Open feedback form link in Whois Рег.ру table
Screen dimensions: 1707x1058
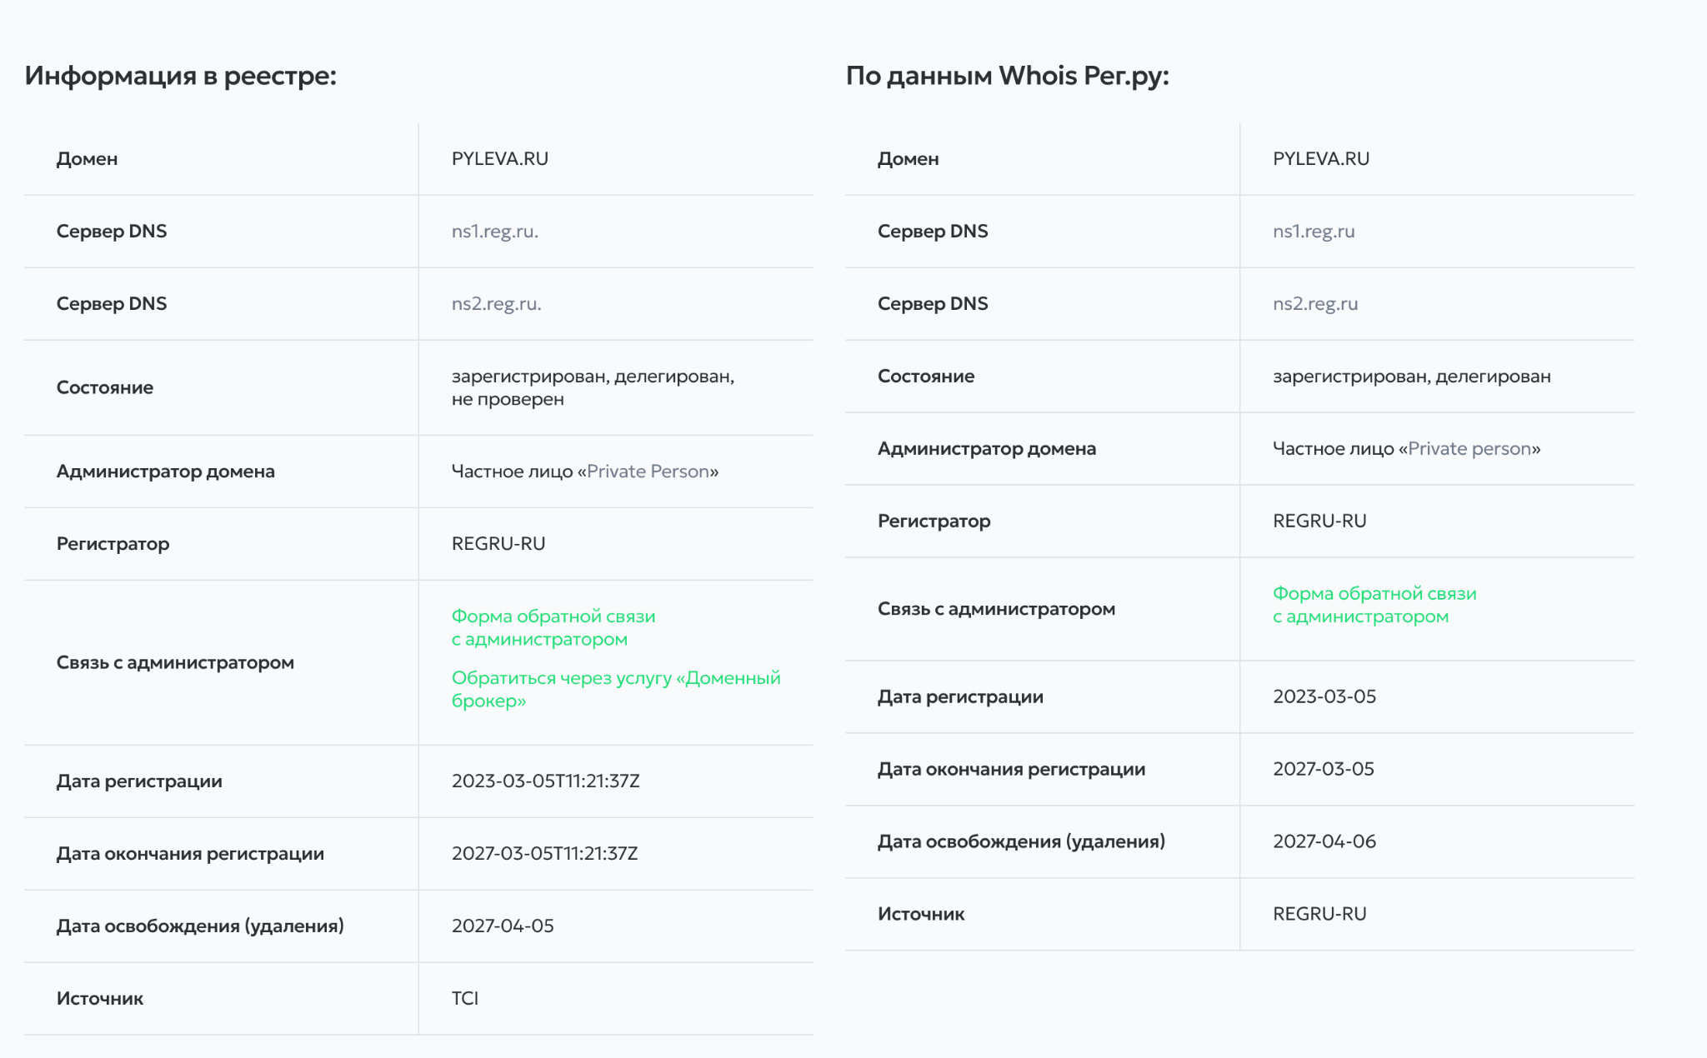[x=1374, y=606]
